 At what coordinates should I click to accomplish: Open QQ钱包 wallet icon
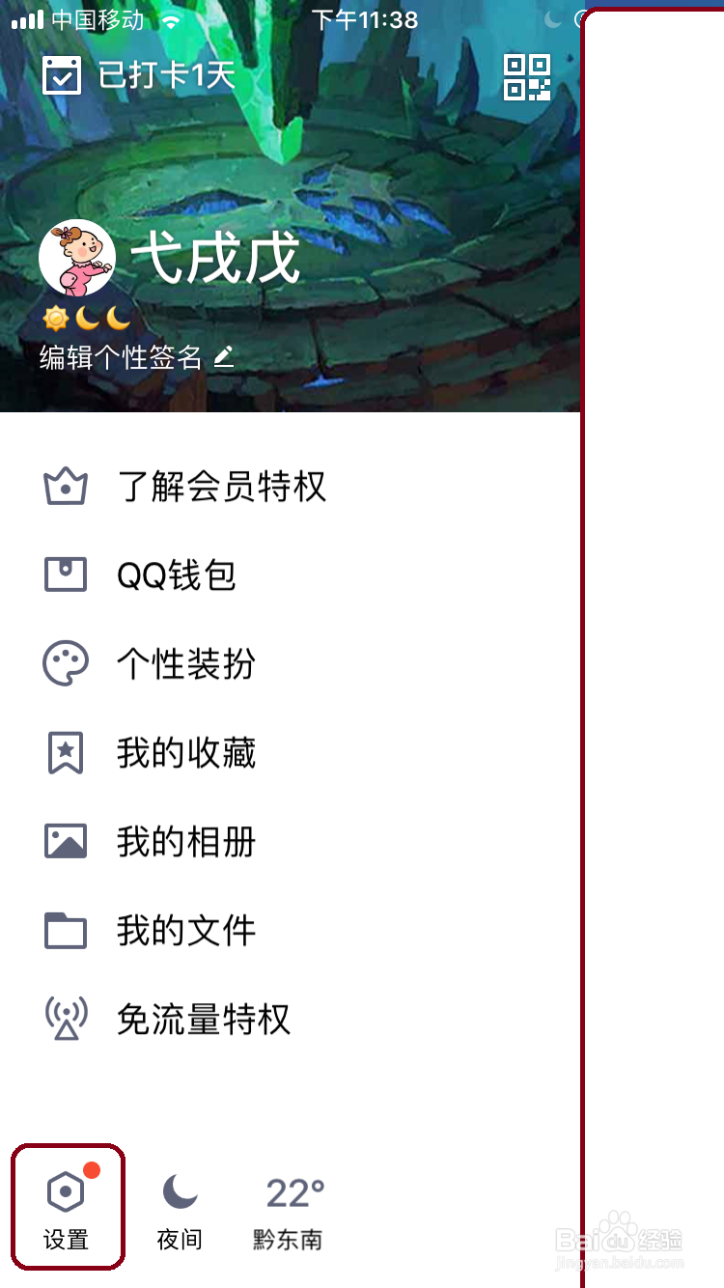pos(66,574)
